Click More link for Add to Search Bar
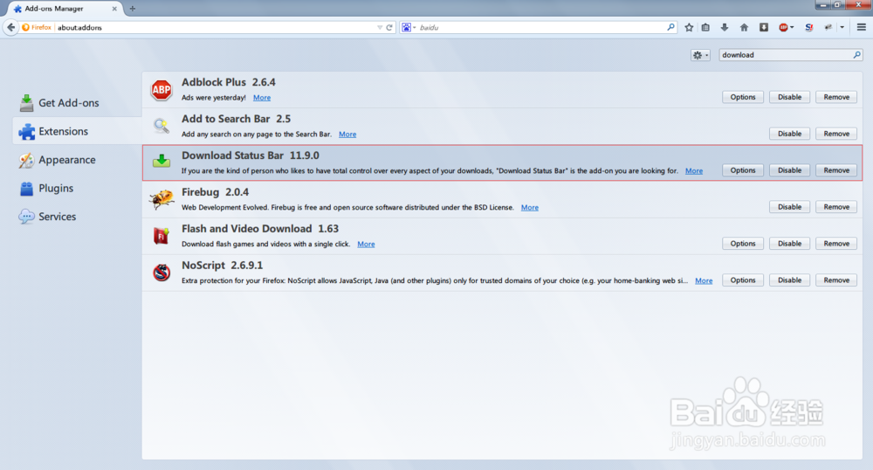The image size is (873, 470). click(x=347, y=135)
